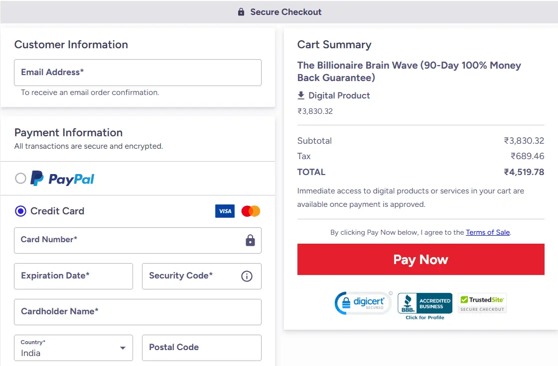Click the TrustedSite Secure Checkout badge
The image size is (558, 366).
click(482, 303)
